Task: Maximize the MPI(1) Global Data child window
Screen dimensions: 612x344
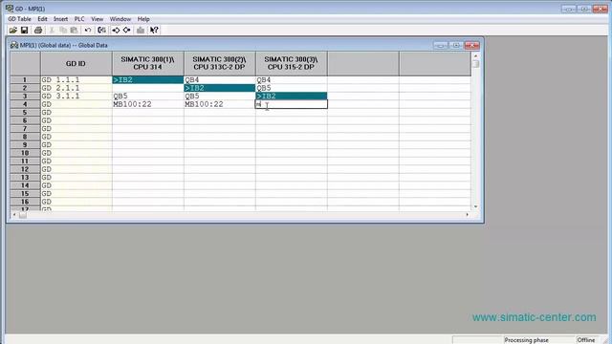Action: pyautogui.click(x=455, y=45)
